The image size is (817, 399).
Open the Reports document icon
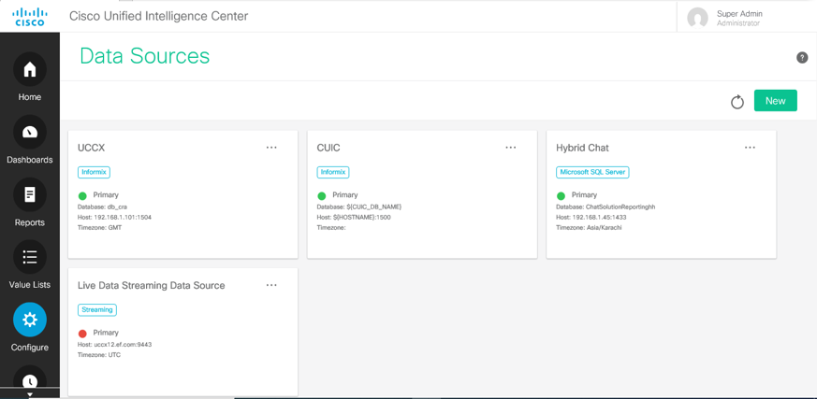click(x=29, y=194)
